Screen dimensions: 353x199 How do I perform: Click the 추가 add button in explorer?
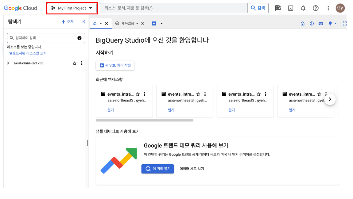pos(68,21)
